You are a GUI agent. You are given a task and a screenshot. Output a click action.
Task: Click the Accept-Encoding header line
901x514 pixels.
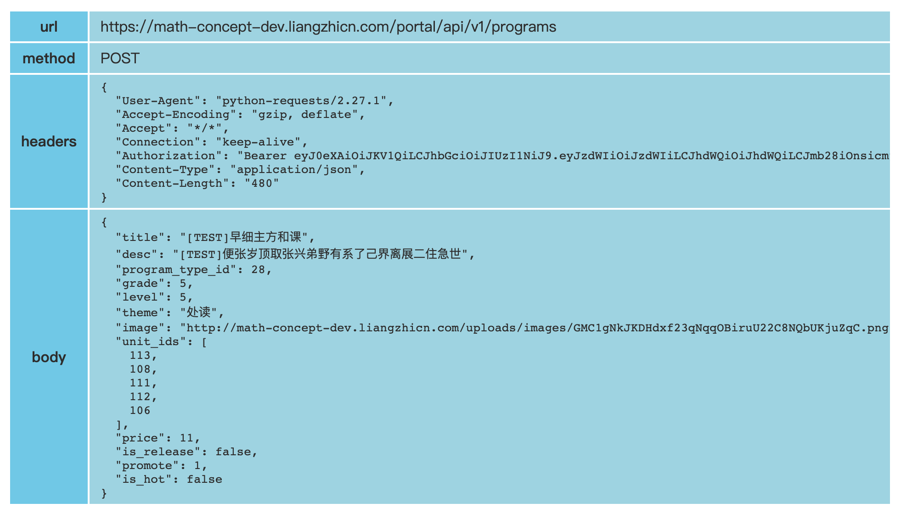[x=241, y=115]
